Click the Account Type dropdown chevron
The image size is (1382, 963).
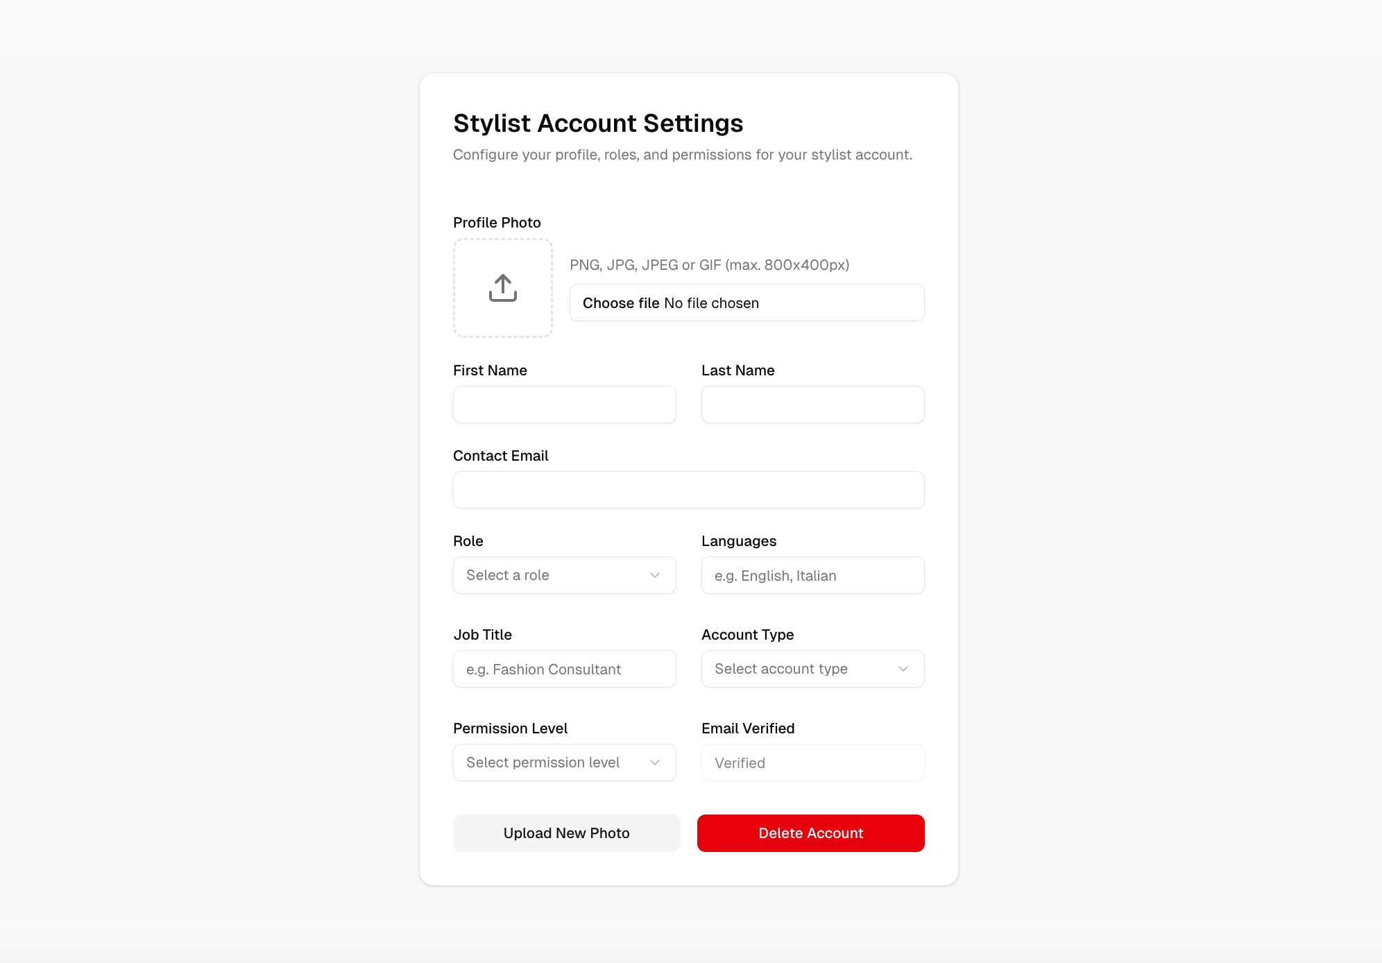click(903, 669)
